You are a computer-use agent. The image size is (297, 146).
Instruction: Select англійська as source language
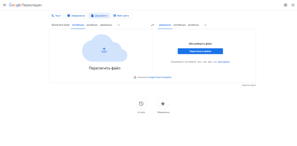[78, 25]
